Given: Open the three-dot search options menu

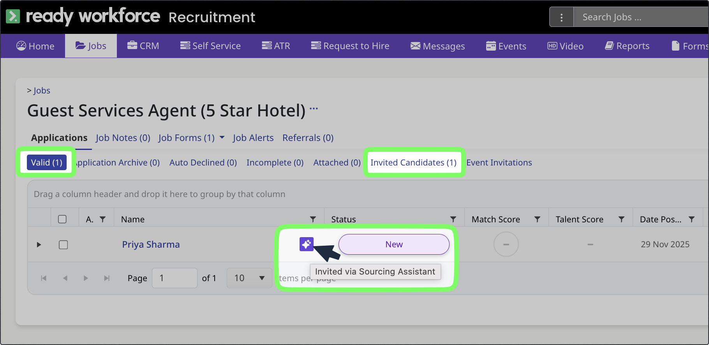Looking at the screenshot, I should point(561,17).
